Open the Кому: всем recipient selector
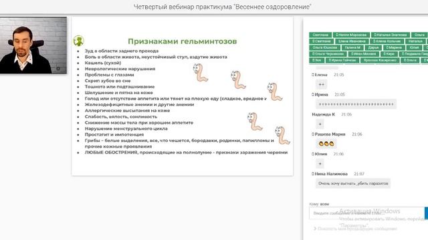The height and width of the screenshot is (240, 428). (x=319, y=204)
